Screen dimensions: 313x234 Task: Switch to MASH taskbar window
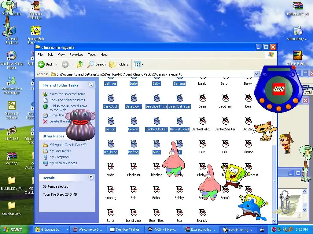[x=163, y=229]
